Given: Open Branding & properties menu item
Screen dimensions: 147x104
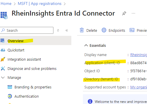Looking at the screenshot, I should [x=33, y=87].
